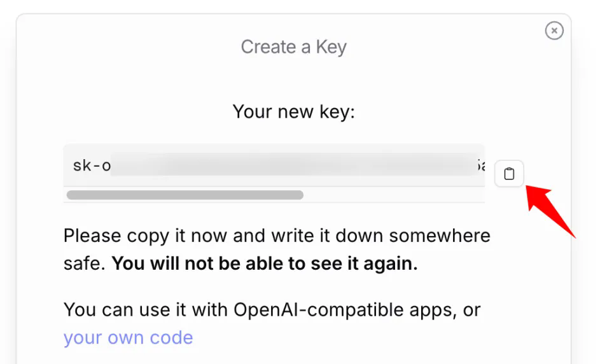The image size is (600, 364).
Task: Click the word 'somewhere' in the instructions
Action: 440,236
